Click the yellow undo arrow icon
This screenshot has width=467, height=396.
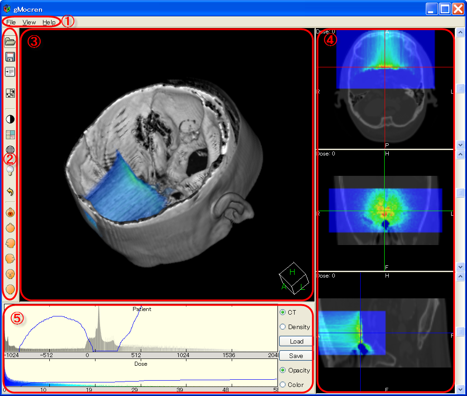pyautogui.click(x=10, y=192)
